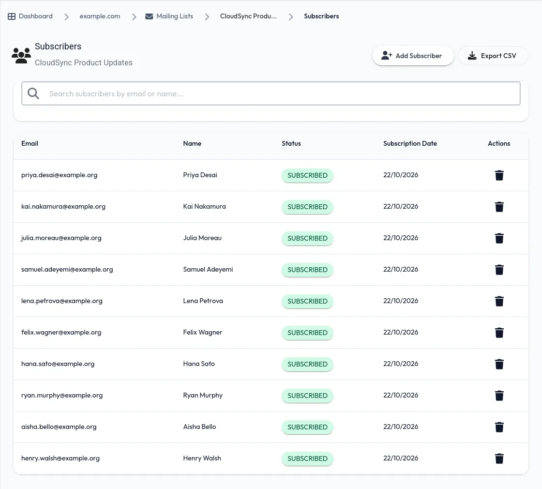The width and height of the screenshot is (542, 489).
Task: Remove Henry Walsh via trash icon
Action: 499,458
